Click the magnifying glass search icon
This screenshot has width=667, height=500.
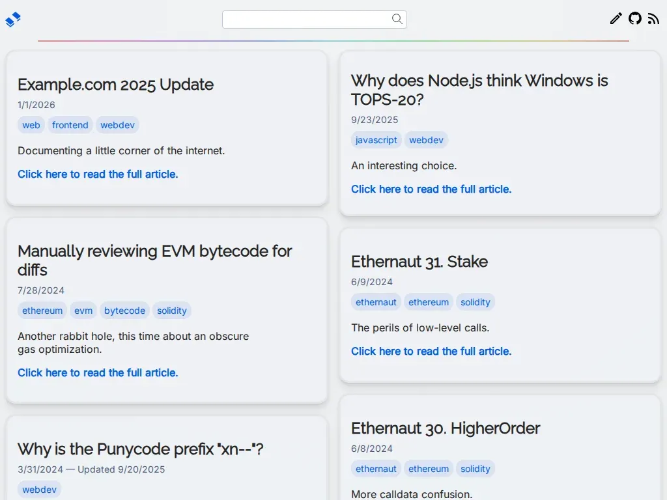(x=397, y=19)
